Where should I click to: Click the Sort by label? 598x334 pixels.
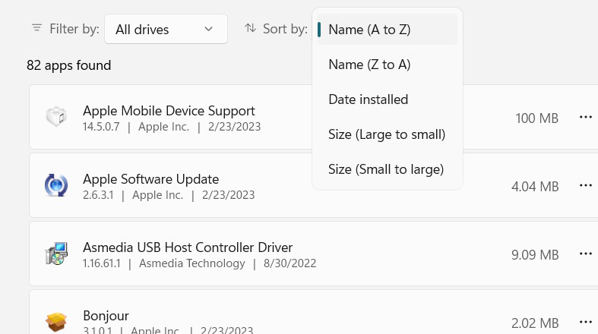pyautogui.click(x=285, y=29)
